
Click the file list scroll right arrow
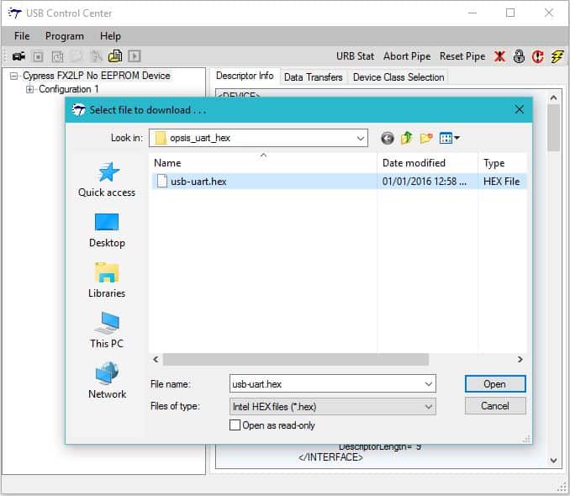(x=520, y=359)
